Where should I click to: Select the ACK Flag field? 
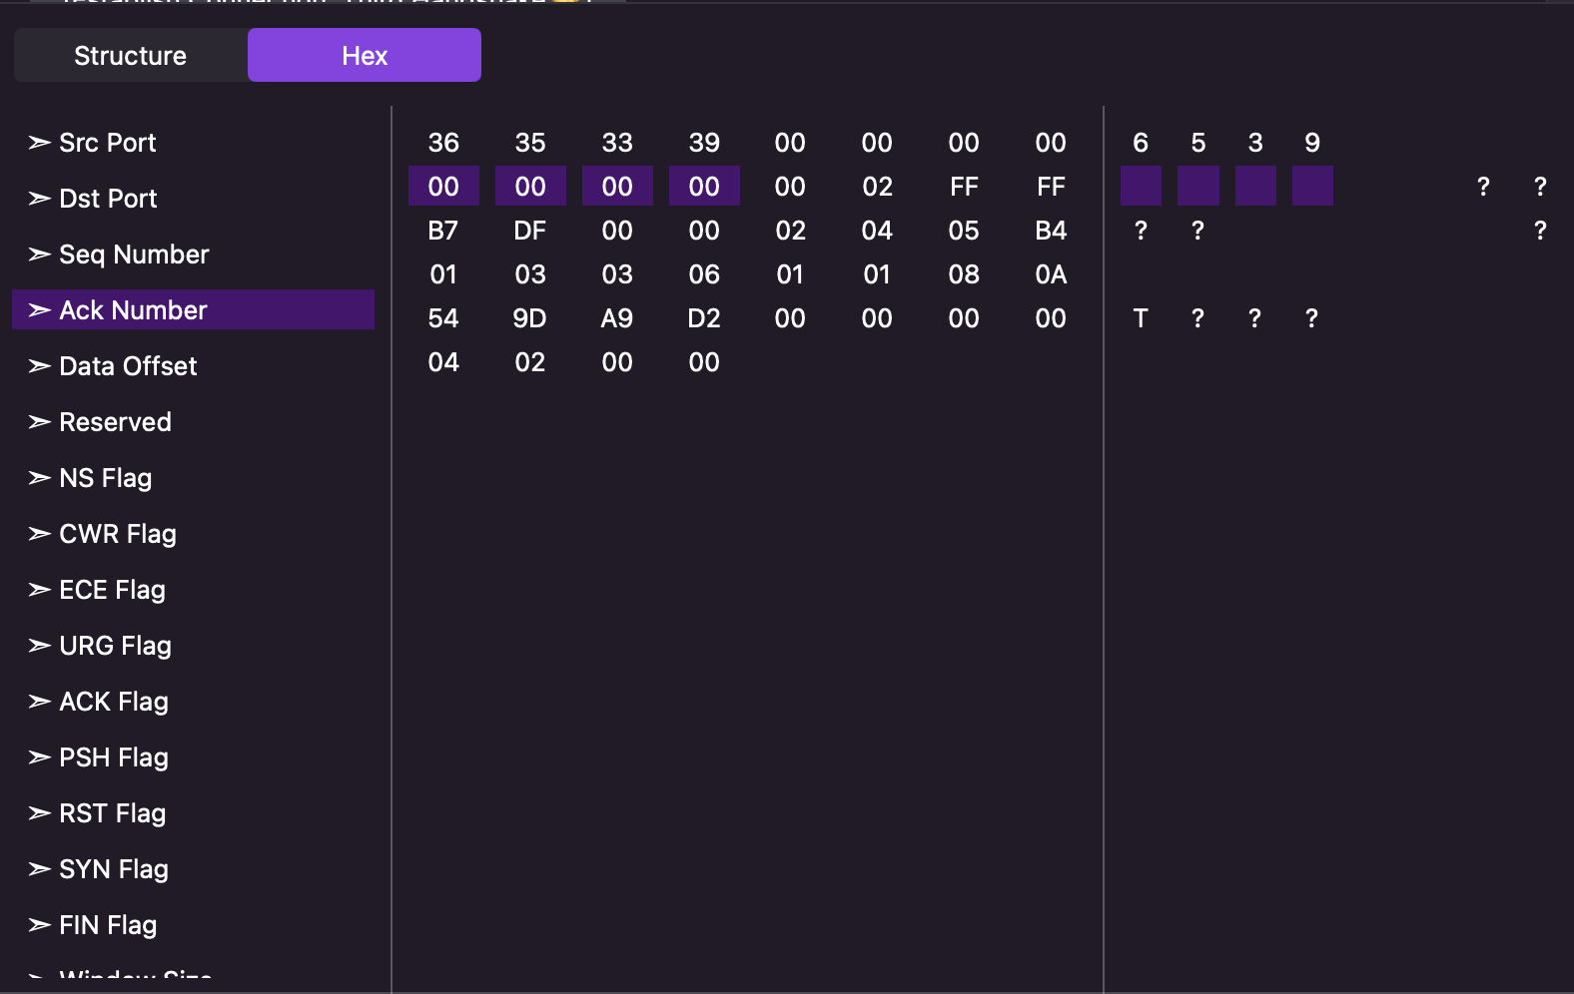(x=193, y=702)
